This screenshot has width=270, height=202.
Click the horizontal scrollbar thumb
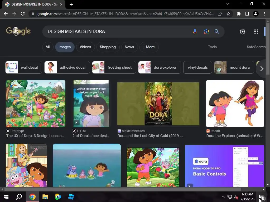122,189
